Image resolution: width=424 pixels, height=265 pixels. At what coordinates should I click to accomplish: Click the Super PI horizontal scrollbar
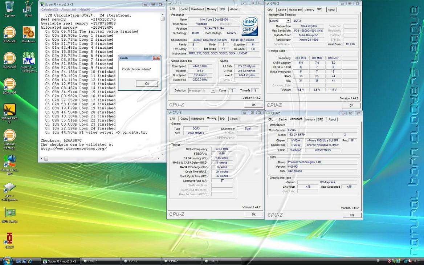[99, 159]
